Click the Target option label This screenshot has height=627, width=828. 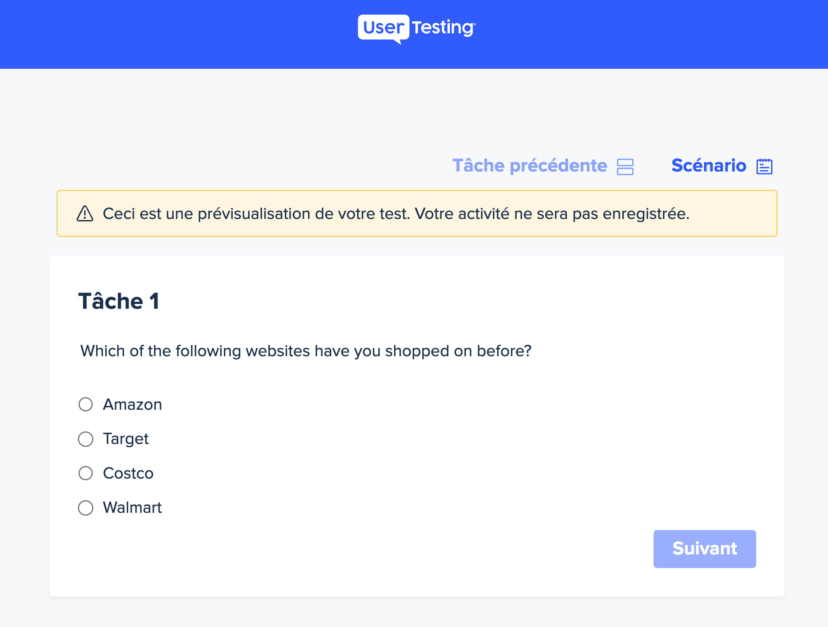click(126, 439)
